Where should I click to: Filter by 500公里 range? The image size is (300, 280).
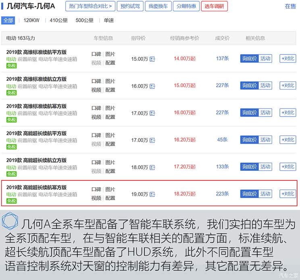tap(84, 20)
